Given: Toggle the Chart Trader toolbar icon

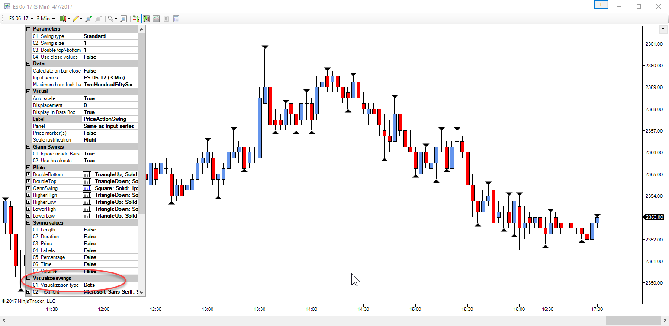Looking at the screenshot, I should [136, 19].
